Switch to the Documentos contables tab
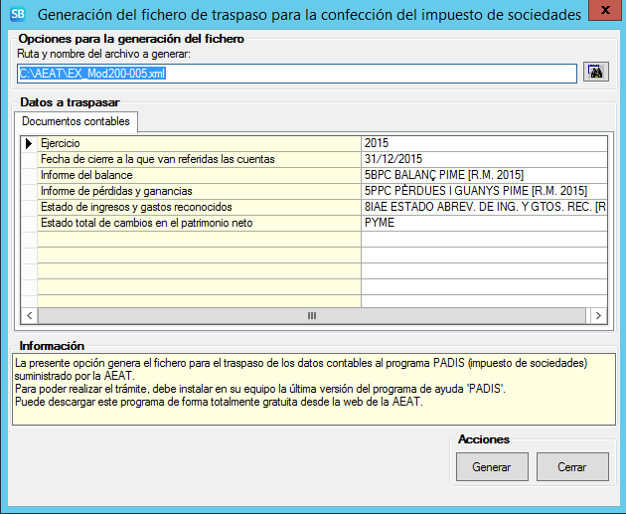 coord(76,122)
